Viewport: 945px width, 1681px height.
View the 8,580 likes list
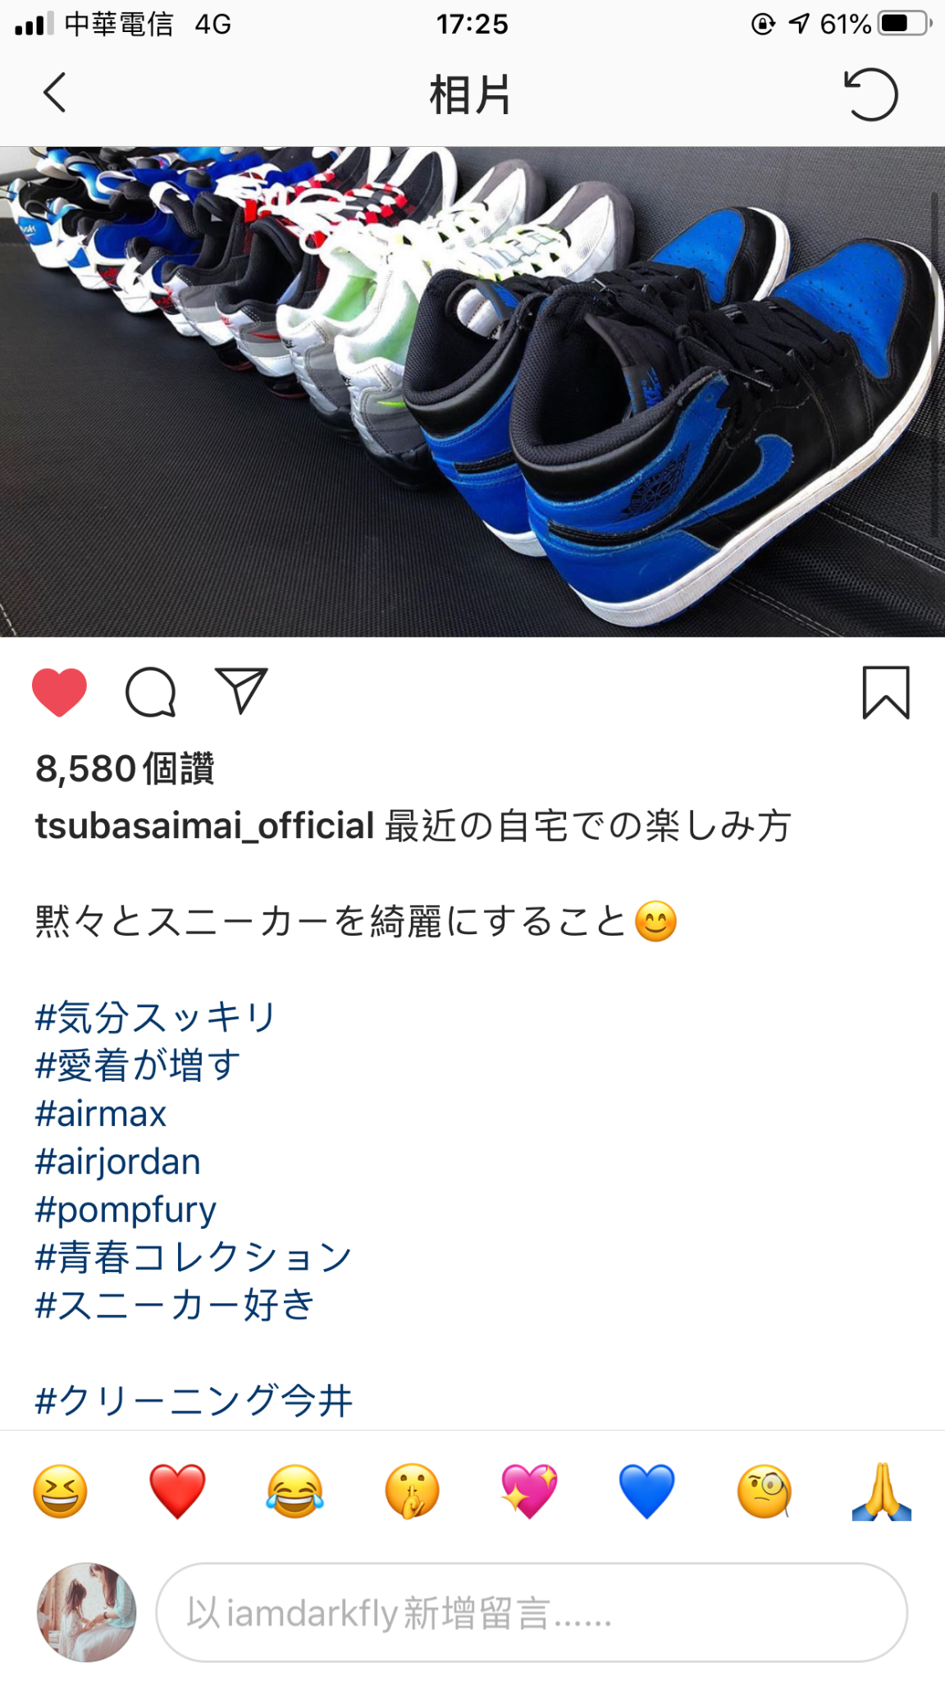pyautogui.click(x=125, y=769)
